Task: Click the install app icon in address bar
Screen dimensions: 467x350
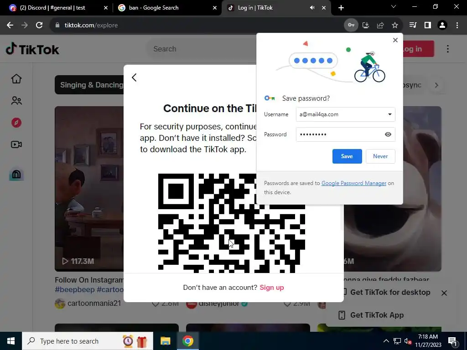Action: (x=366, y=26)
